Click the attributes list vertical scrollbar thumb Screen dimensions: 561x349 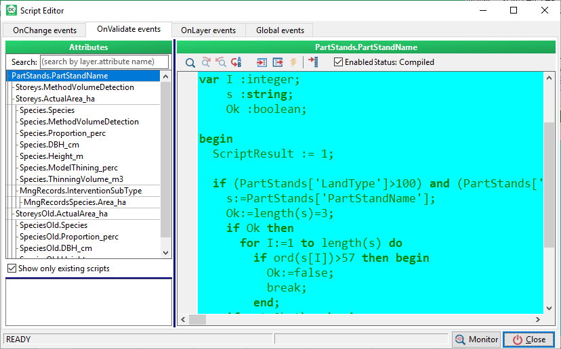pyautogui.click(x=165, y=160)
